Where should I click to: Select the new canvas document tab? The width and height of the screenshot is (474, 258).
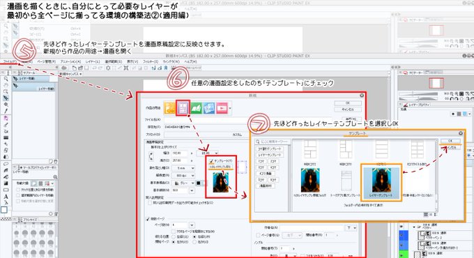coord(70,74)
